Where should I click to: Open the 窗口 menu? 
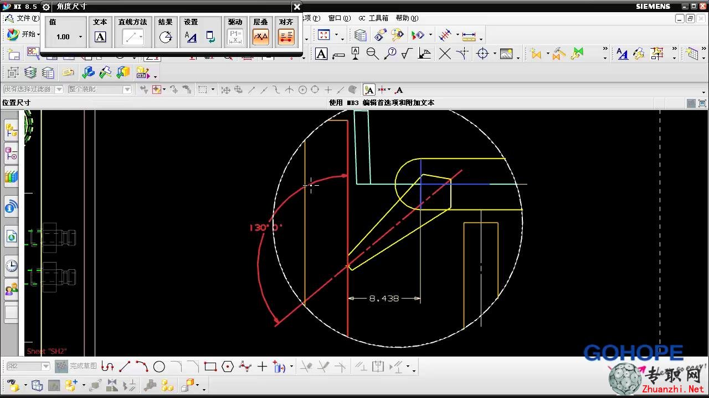(339, 18)
